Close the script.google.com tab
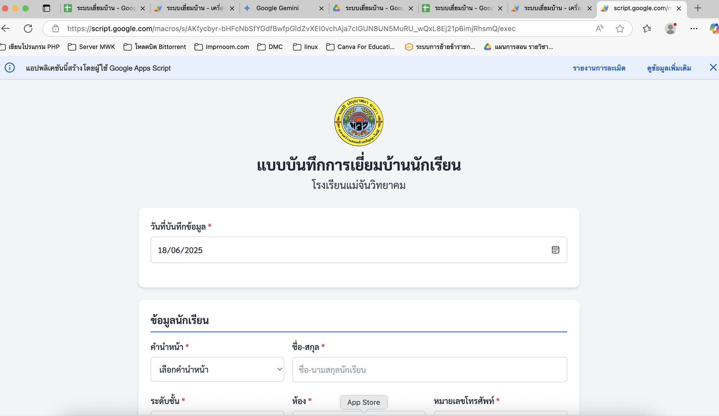719x416 pixels. [x=679, y=8]
